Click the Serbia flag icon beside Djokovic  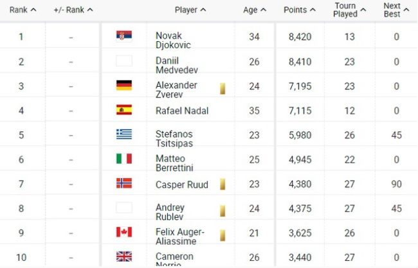point(124,36)
